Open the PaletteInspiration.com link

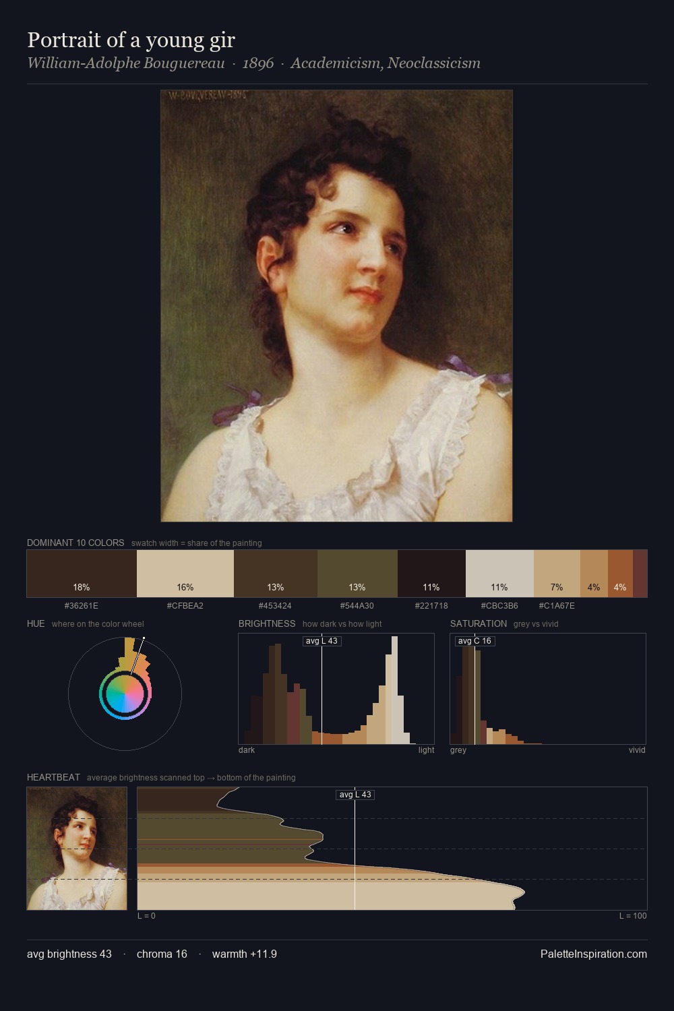(594, 954)
